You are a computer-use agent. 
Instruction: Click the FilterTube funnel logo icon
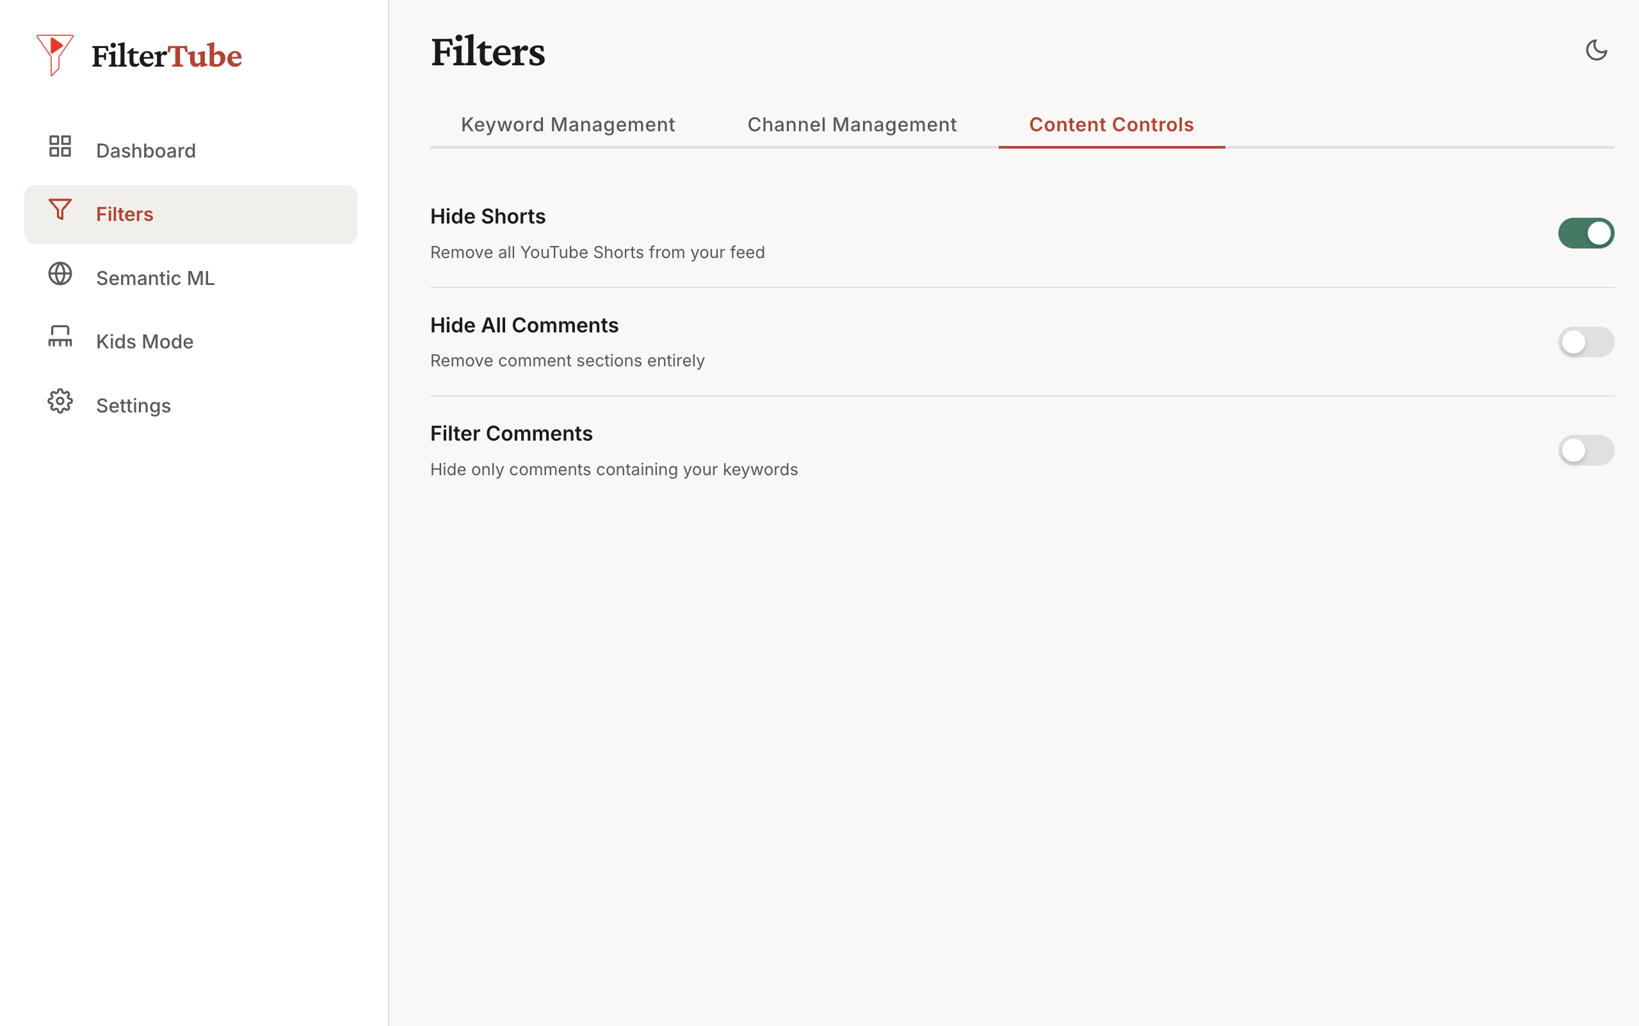(x=54, y=54)
